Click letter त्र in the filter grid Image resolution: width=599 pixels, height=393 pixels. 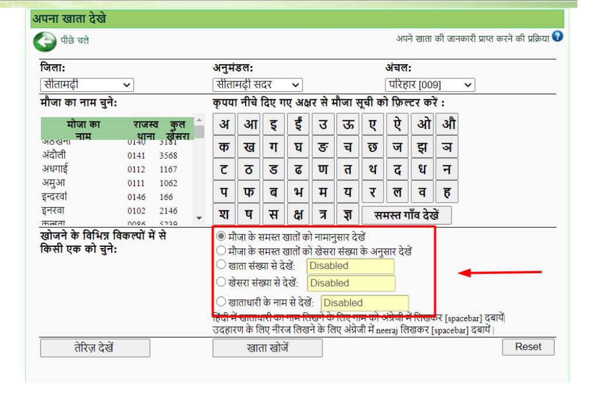tap(323, 215)
